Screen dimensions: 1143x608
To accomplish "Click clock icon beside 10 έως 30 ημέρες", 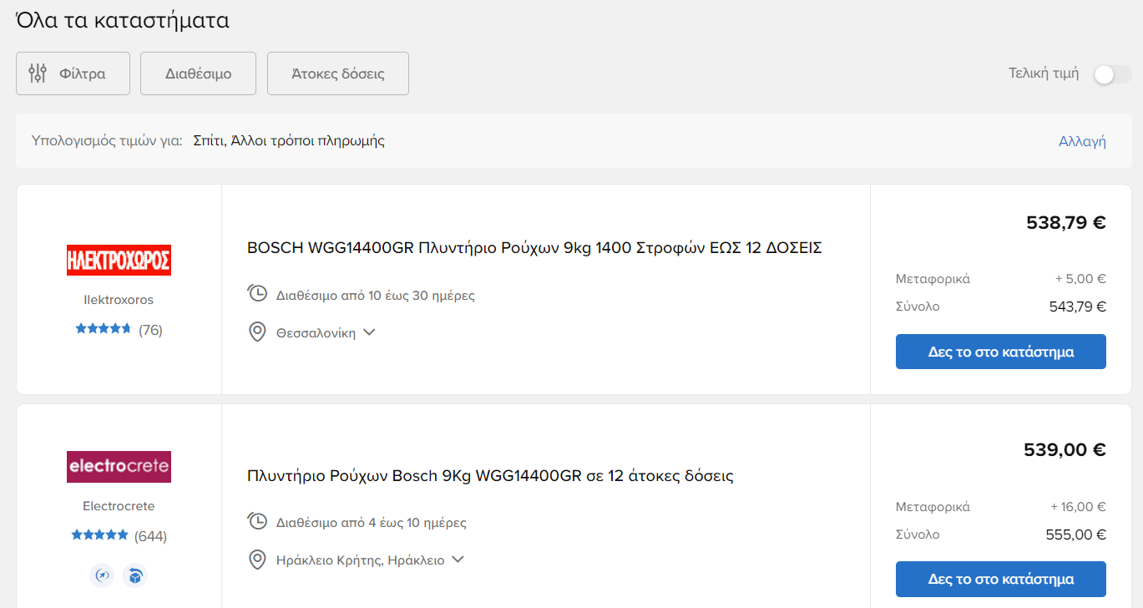I will (x=257, y=294).
